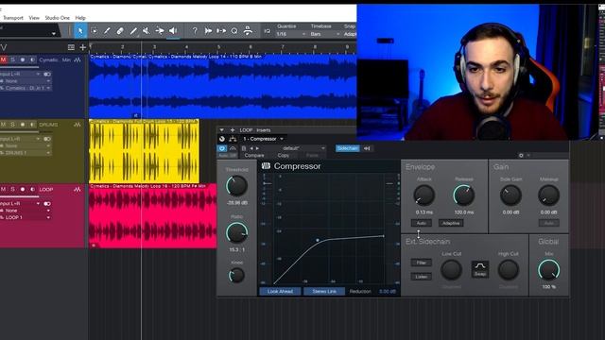The image size is (605, 340).
Task: Open the track list icon beside add-track plus
Action: 71,47
